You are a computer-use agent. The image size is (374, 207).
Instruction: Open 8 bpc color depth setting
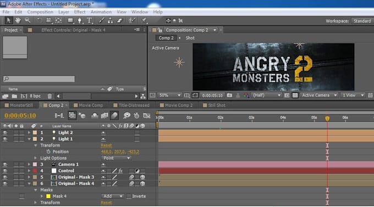[x=35, y=96]
